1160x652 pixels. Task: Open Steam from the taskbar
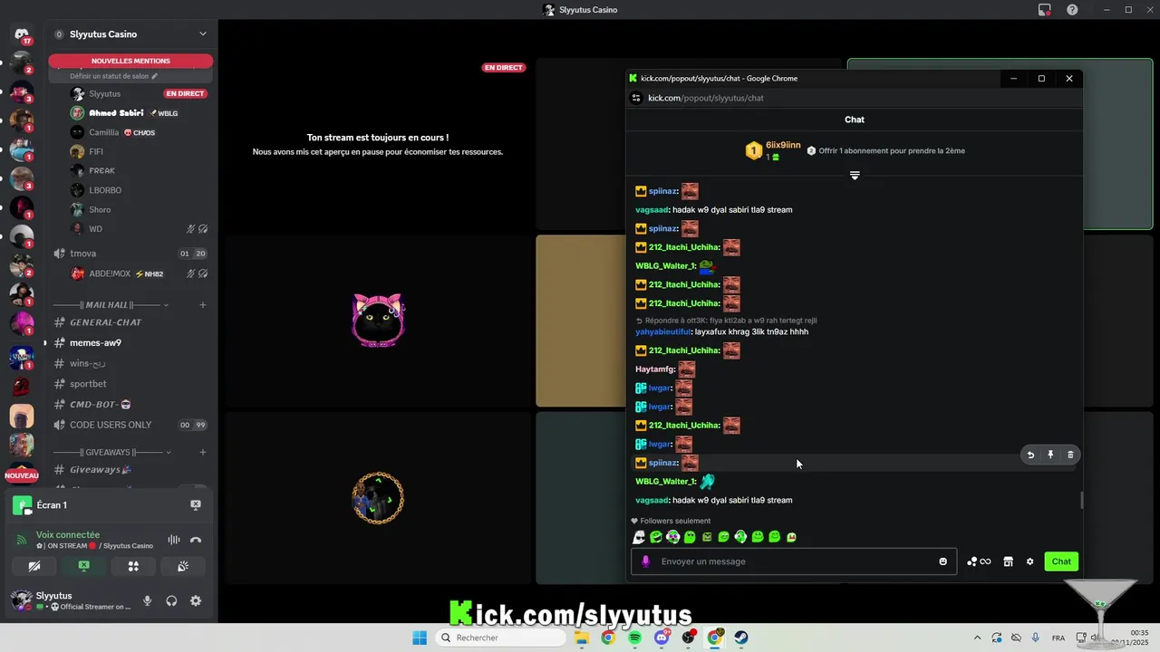click(x=741, y=638)
